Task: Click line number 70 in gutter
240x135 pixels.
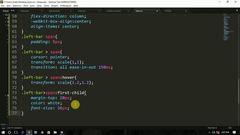Action: click(14, 77)
